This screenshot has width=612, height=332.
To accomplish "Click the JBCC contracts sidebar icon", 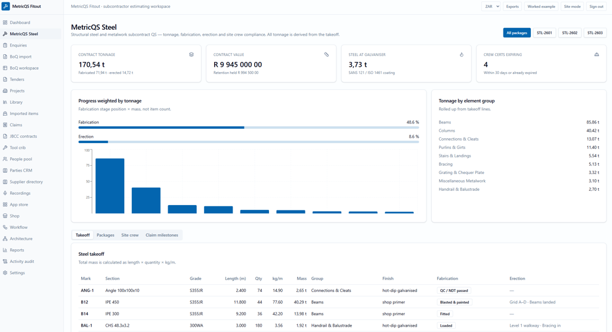I will (x=5, y=136).
